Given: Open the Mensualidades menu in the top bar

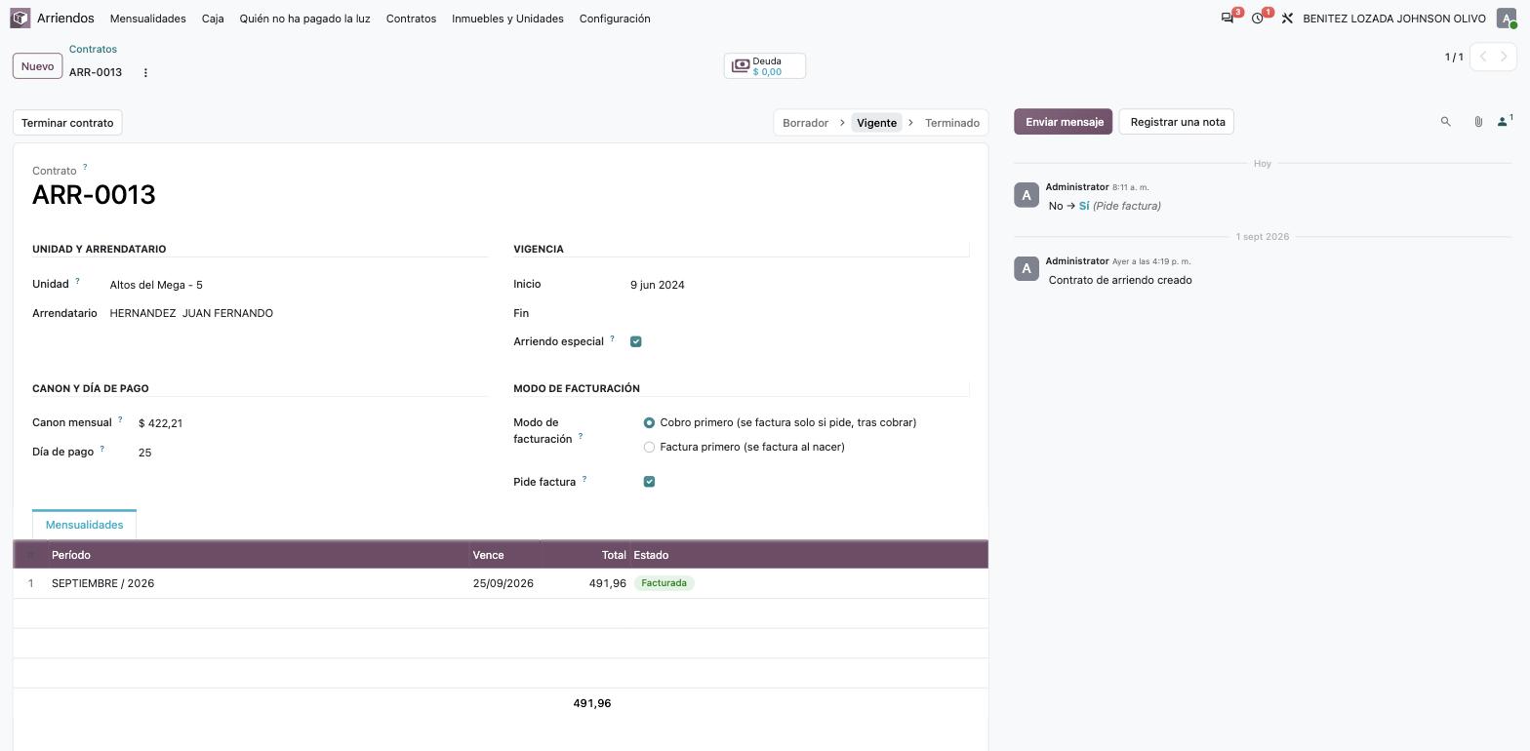Looking at the screenshot, I should [148, 19].
